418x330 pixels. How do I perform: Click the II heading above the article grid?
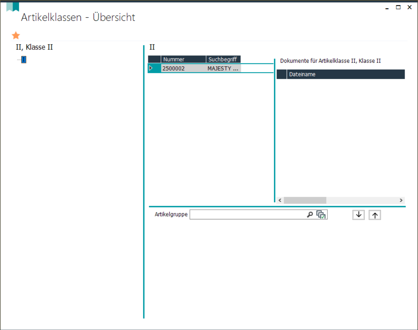(x=152, y=47)
